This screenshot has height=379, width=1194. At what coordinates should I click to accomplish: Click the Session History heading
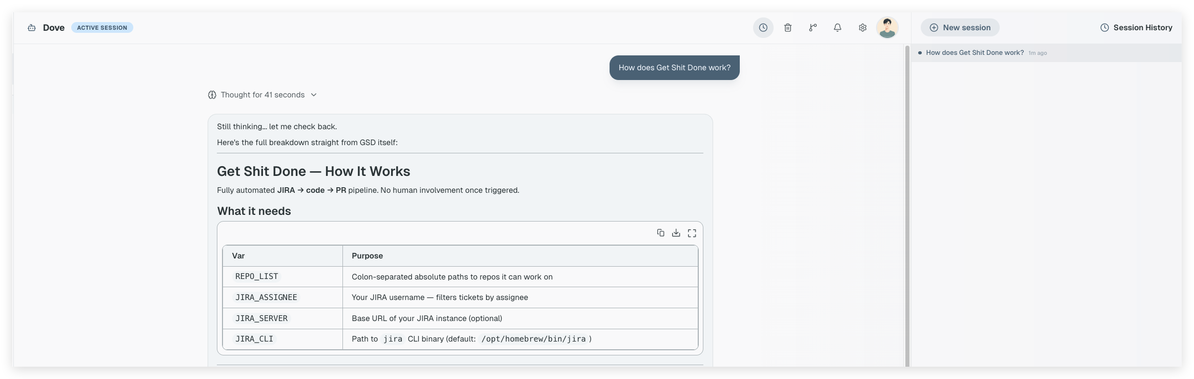1143,28
